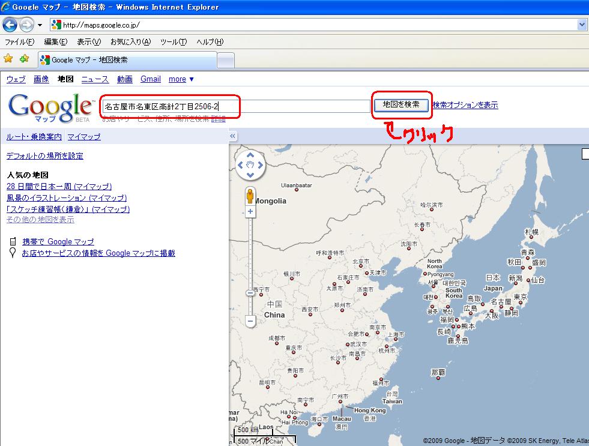Open the ファイル(F) menu
The height and width of the screenshot is (446, 589).
[19, 41]
